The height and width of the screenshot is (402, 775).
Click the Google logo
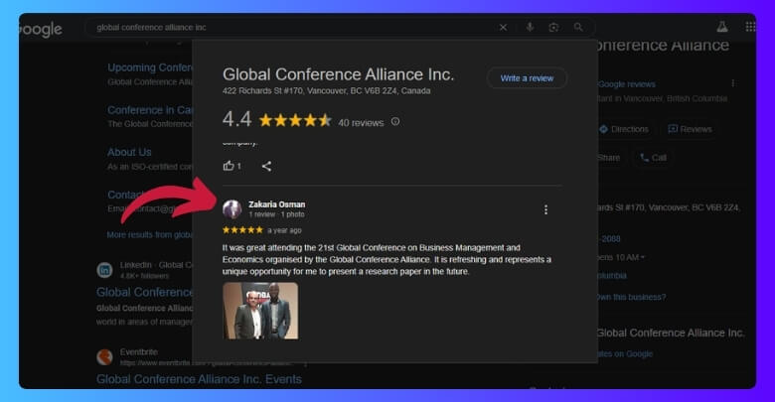41,30
